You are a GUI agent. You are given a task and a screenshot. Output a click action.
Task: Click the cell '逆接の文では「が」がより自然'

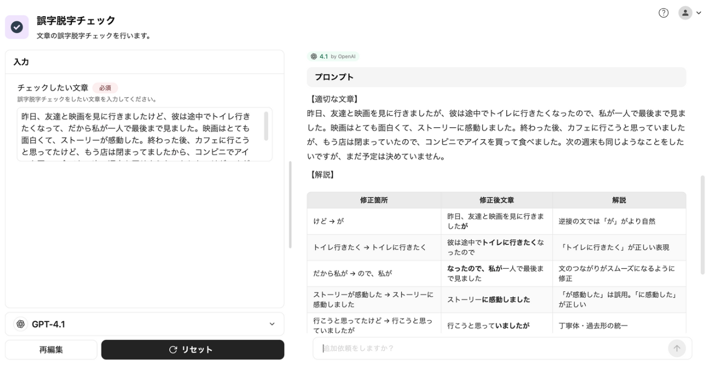619,221
